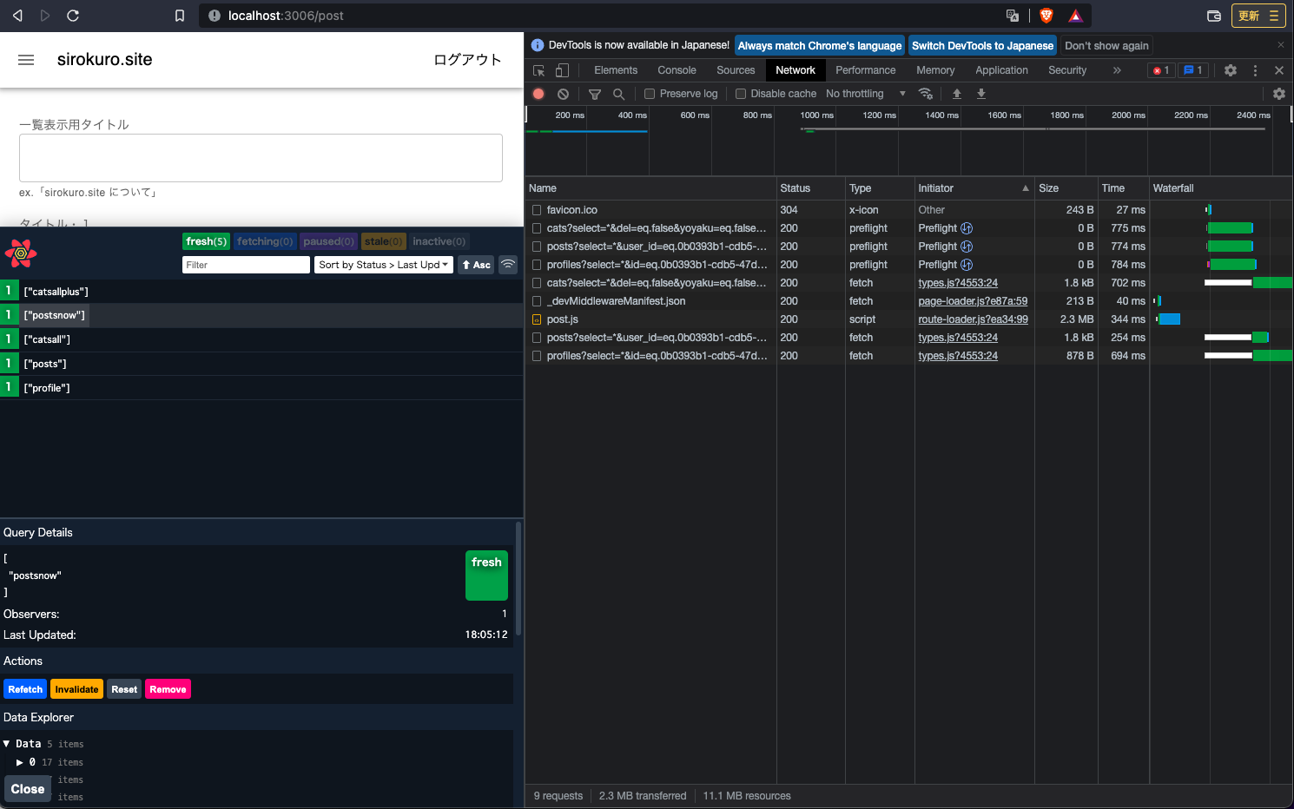The width and height of the screenshot is (1294, 809).
Task: Click the translate icon in address bar
Action: 1013,16
